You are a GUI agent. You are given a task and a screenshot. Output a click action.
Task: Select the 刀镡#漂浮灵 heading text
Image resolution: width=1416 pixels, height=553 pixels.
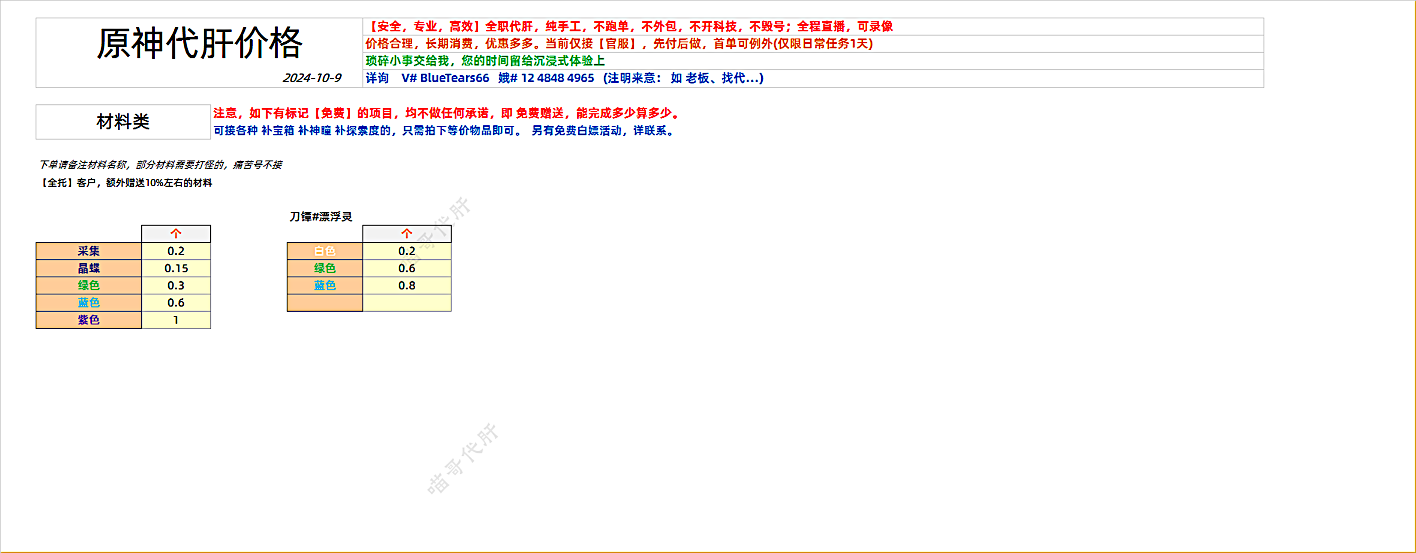[321, 217]
